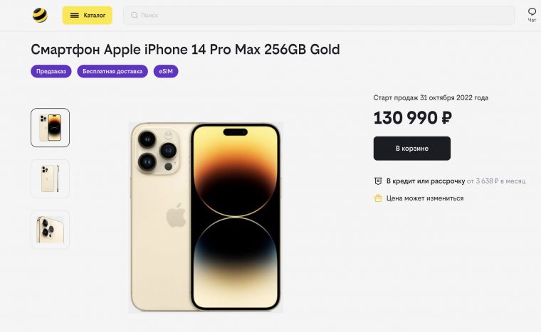Focus the Поиск search field

pyautogui.click(x=320, y=15)
